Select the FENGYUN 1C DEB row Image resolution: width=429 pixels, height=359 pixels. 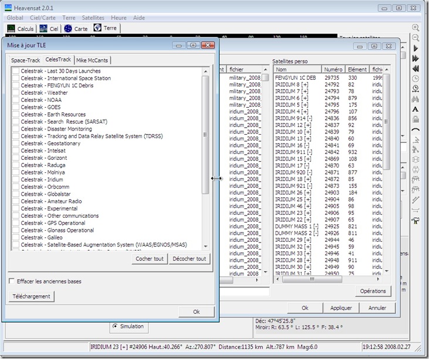pos(328,78)
